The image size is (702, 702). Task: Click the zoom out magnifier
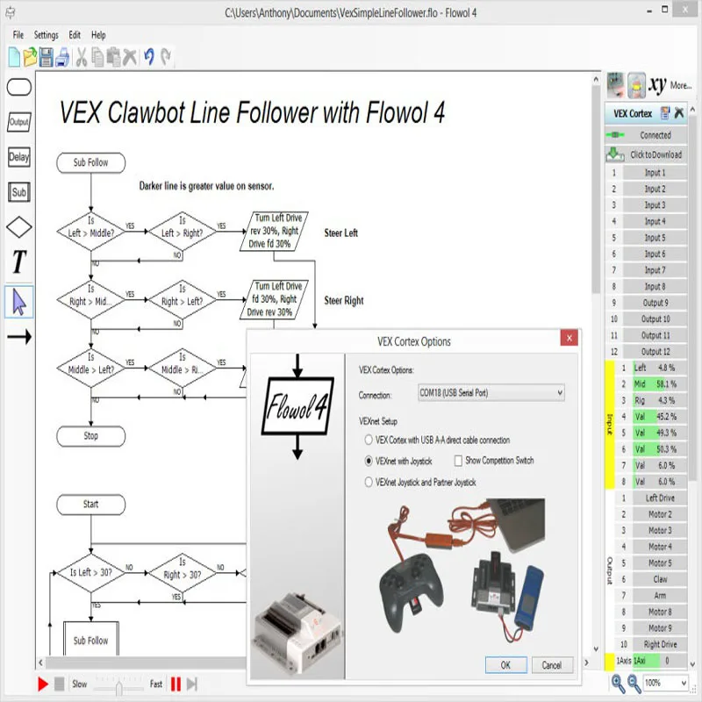[x=634, y=684]
